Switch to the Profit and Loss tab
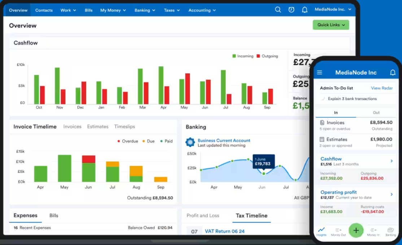402x245 pixels. pyautogui.click(x=203, y=215)
